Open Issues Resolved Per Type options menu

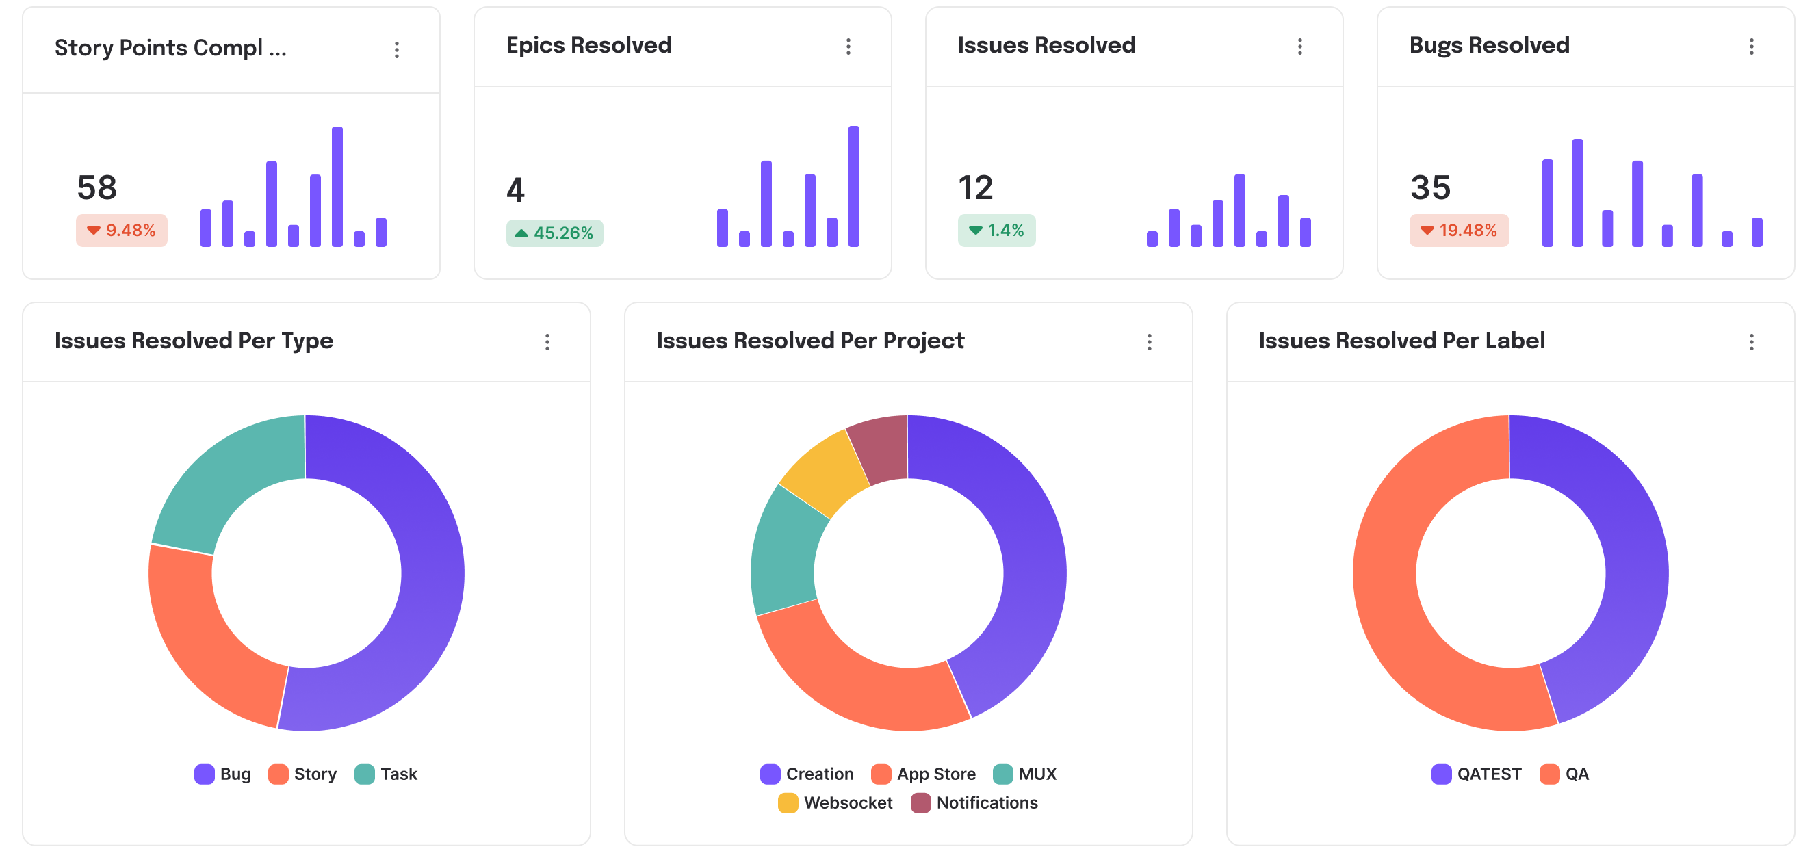(x=547, y=342)
